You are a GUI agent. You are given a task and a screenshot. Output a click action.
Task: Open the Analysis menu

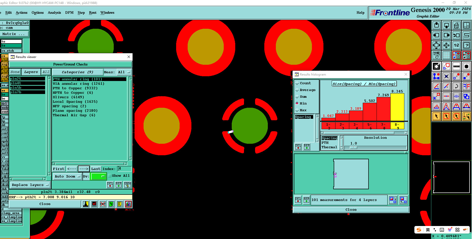(x=54, y=13)
